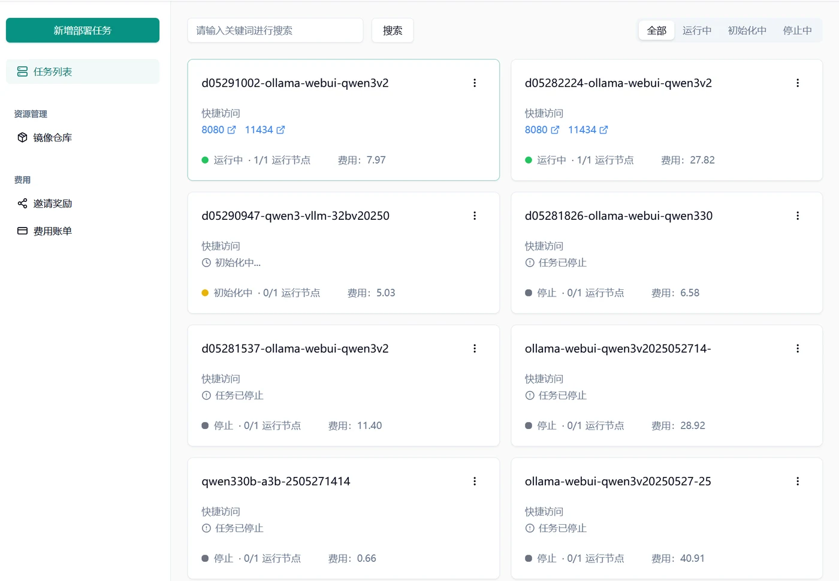Open the more-options menu for d05282224-ollama-webui-qwen3v2
This screenshot has width=839, height=581.
798,83
